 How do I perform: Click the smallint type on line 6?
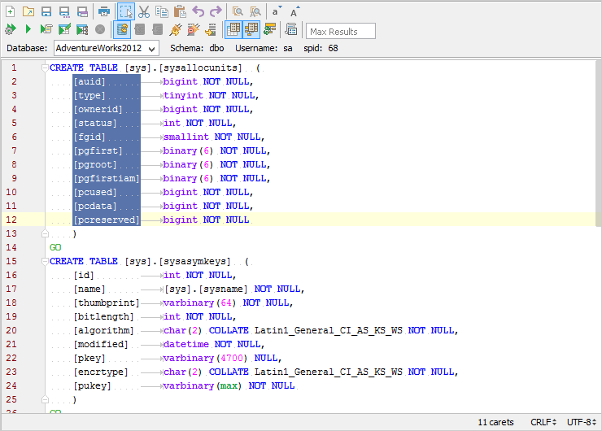[x=186, y=137]
